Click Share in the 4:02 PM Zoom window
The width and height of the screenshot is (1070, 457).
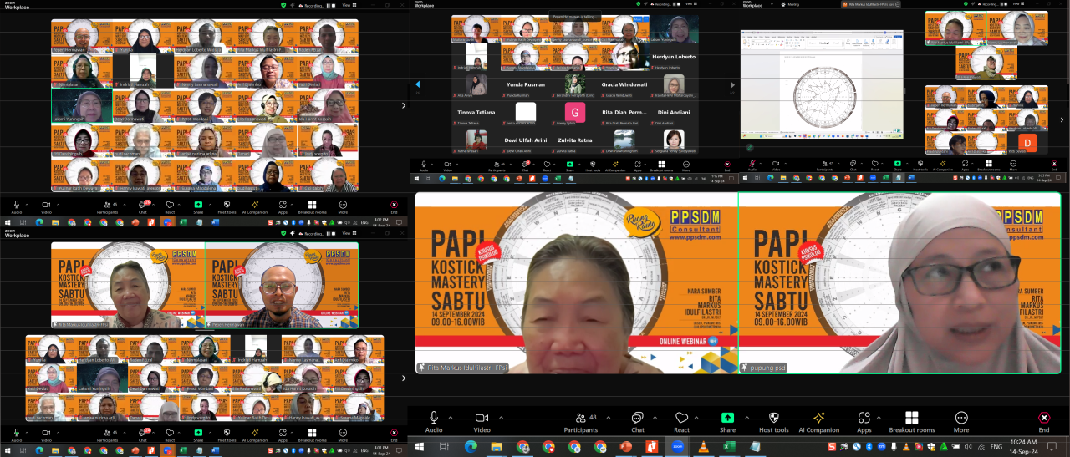tap(197, 206)
